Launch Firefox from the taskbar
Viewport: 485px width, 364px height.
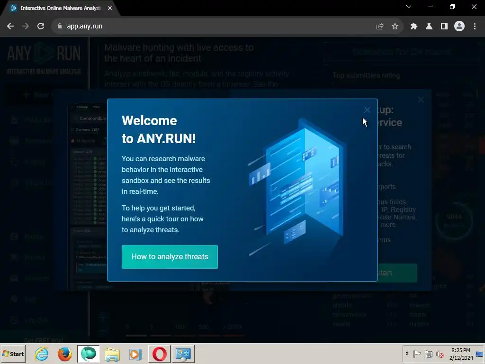point(64,354)
